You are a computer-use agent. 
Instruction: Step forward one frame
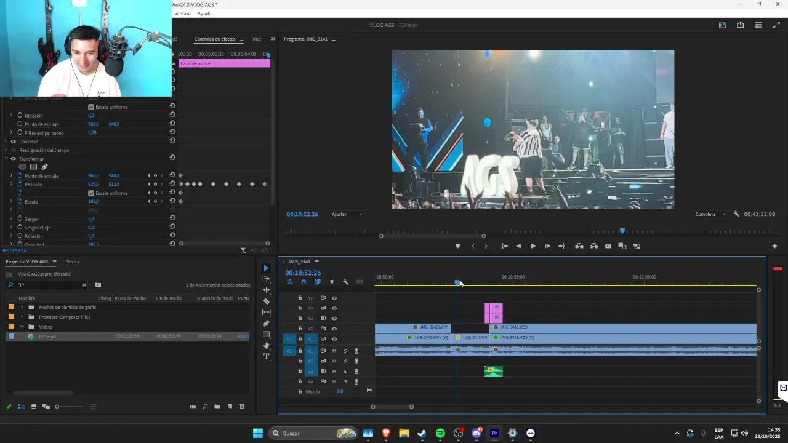547,246
